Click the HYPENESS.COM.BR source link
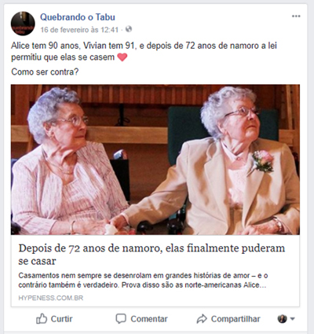Viewport: 314px width, 334px height. [x=51, y=298]
